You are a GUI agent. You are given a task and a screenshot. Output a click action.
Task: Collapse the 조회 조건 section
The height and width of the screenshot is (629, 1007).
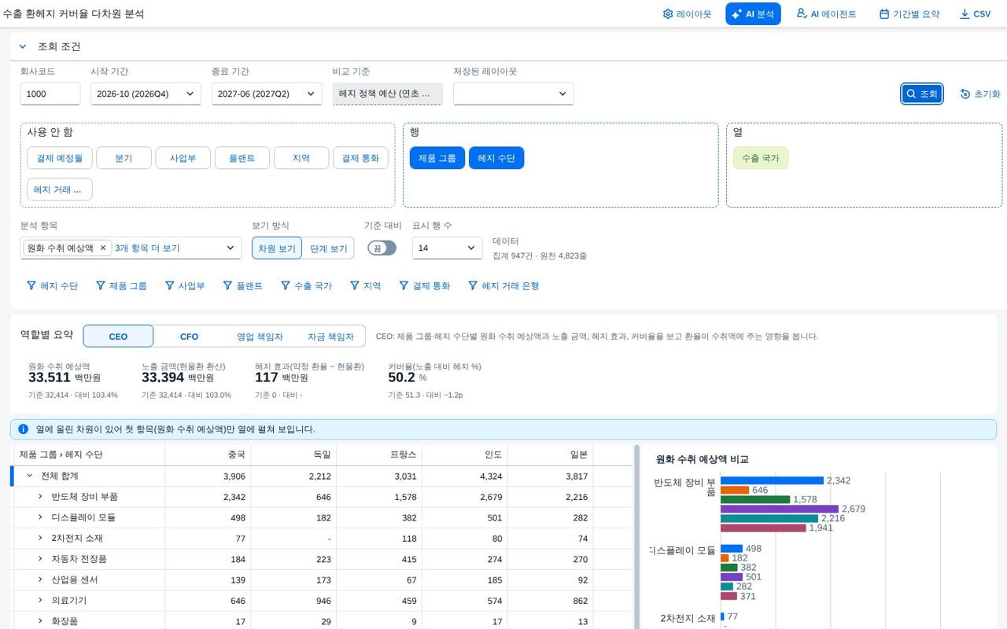[23, 46]
